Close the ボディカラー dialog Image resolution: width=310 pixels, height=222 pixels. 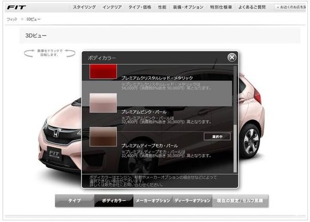[x=231, y=57]
